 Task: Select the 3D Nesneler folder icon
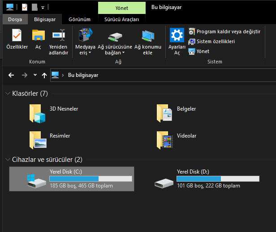[38, 114]
